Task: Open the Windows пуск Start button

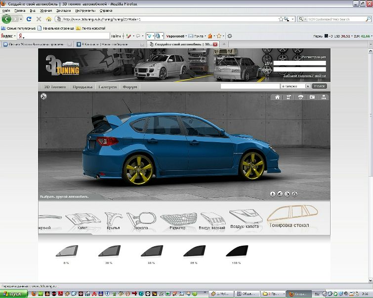Action: coord(14,294)
